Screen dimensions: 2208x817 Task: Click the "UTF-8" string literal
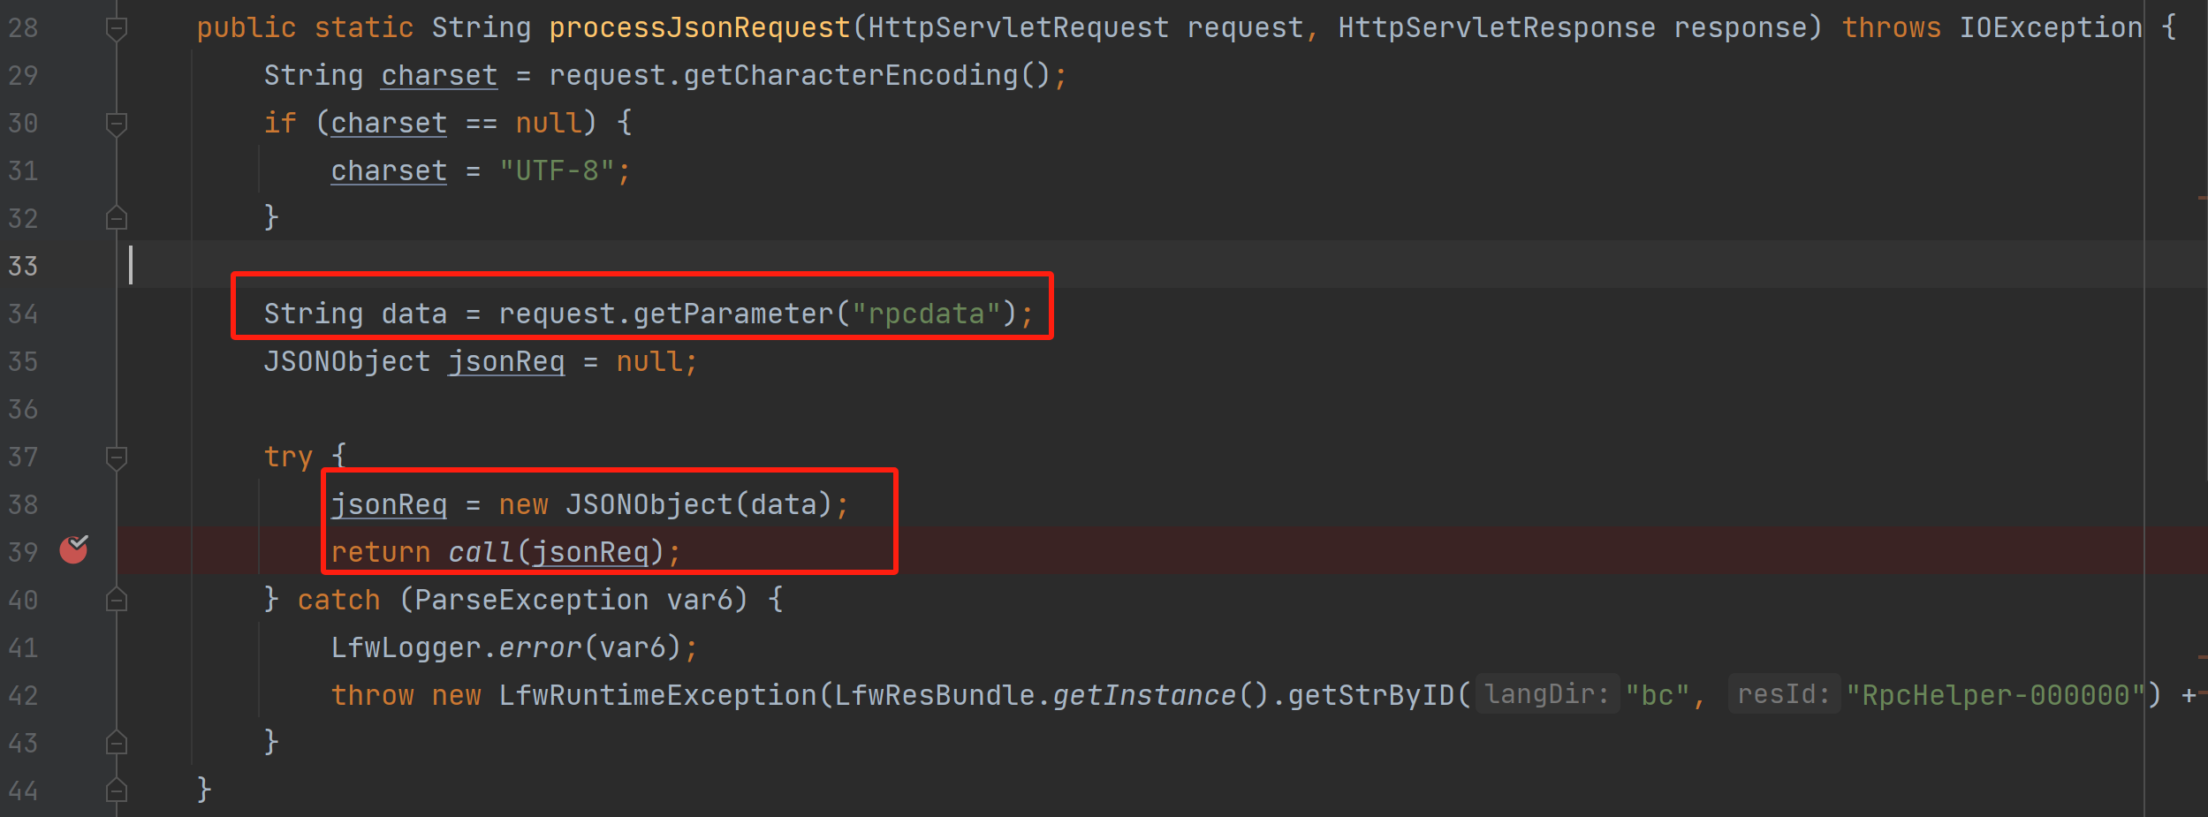point(557,171)
